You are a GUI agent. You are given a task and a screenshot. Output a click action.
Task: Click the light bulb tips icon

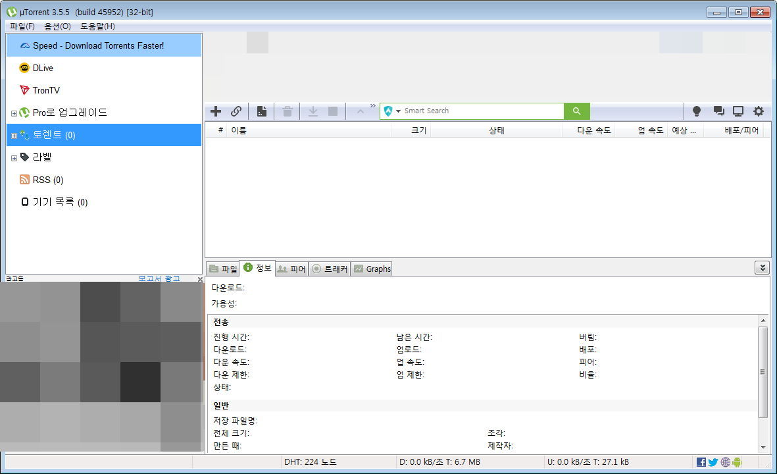pyautogui.click(x=696, y=111)
